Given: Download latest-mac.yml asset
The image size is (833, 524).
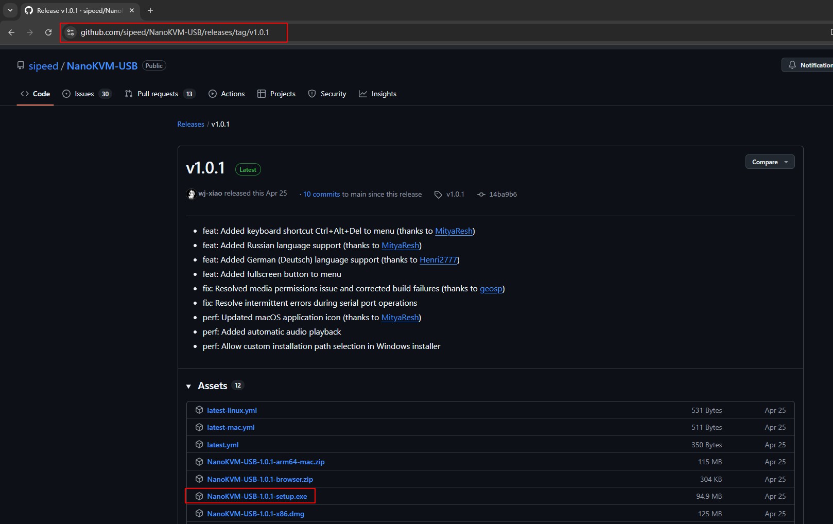Looking at the screenshot, I should (x=231, y=427).
